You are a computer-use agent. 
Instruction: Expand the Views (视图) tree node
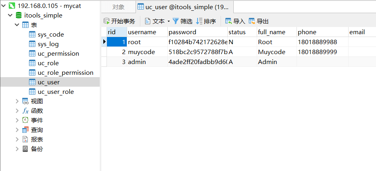point(17,101)
